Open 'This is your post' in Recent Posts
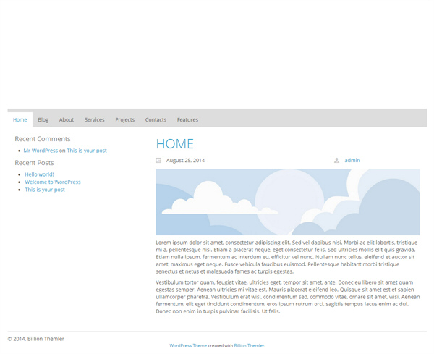The image size is (434, 354). click(x=45, y=190)
